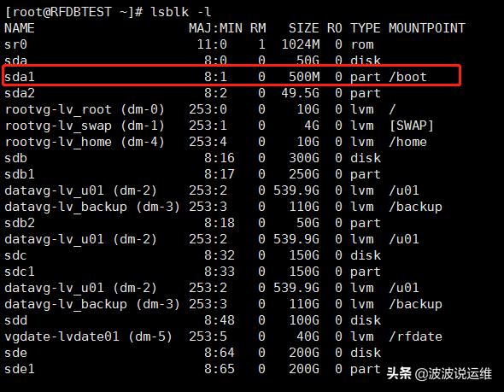Click the RM column header

coord(258,28)
